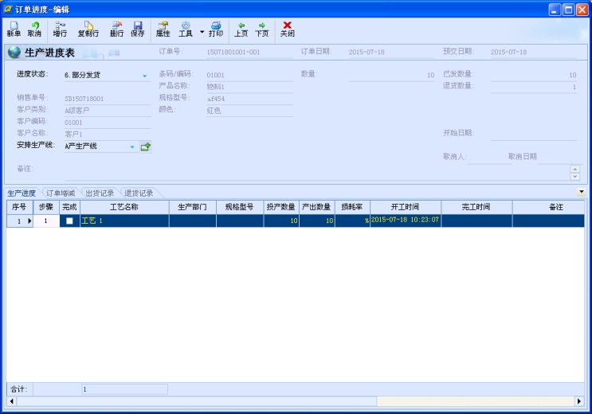This screenshot has width=592, height=414.
Task: Click the 投产数量 column header
Action: pos(281,207)
